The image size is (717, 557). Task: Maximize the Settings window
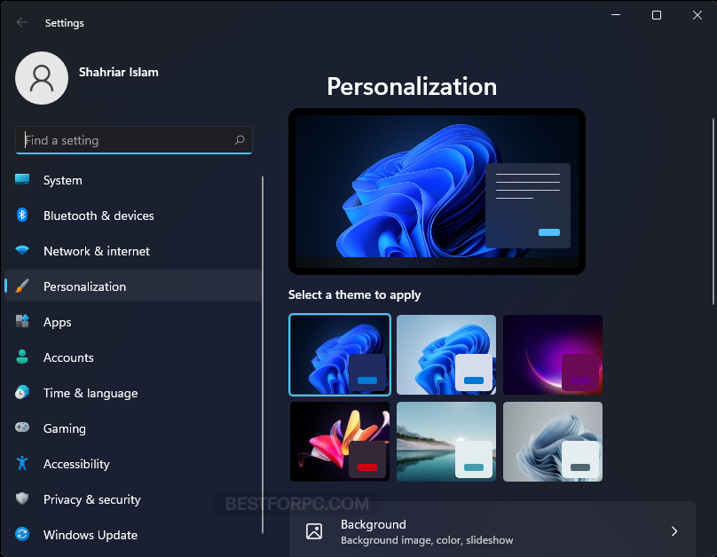(656, 15)
